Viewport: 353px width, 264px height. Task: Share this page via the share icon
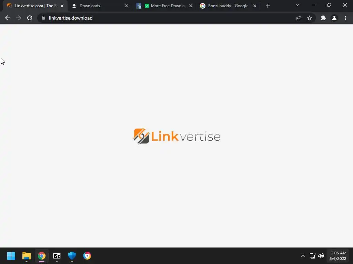point(299,18)
